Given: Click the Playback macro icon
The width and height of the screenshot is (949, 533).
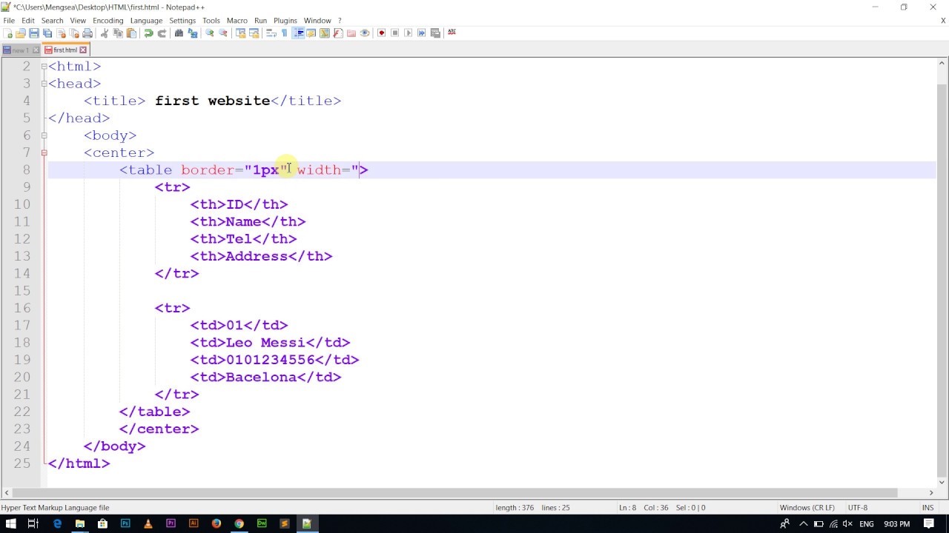Looking at the screenshot, I should point(408,33).
